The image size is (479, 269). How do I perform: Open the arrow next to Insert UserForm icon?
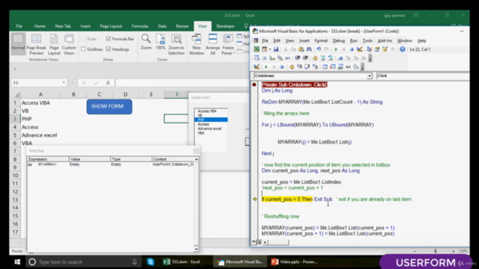tap(269, 49)
